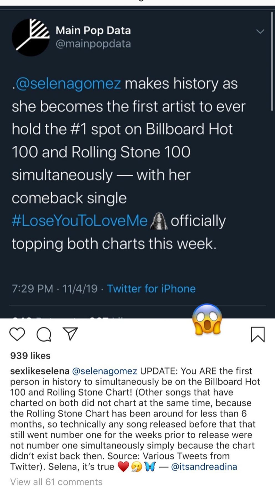This screenshot has height=489, width=275.
Task: Click the scrollbar on the tweet's right edge
Action: 272,61
